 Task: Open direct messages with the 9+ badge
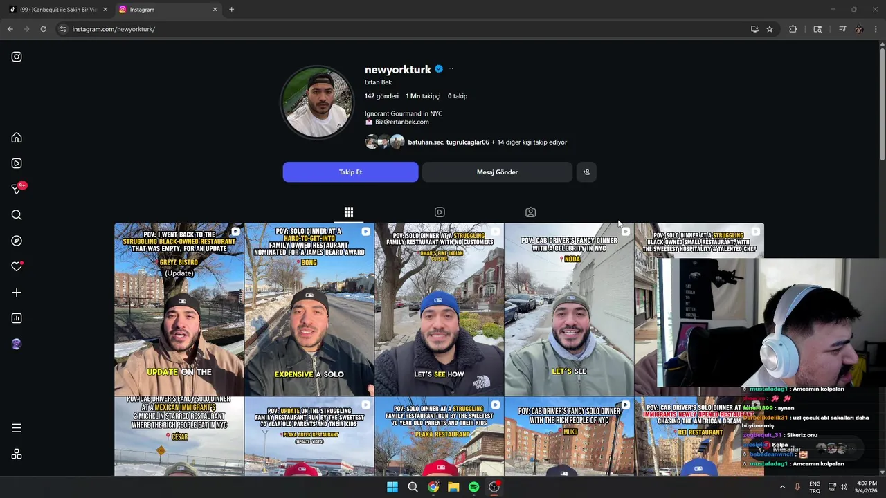point(17,189)
